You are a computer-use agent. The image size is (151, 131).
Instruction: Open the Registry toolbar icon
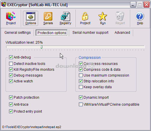65,16
